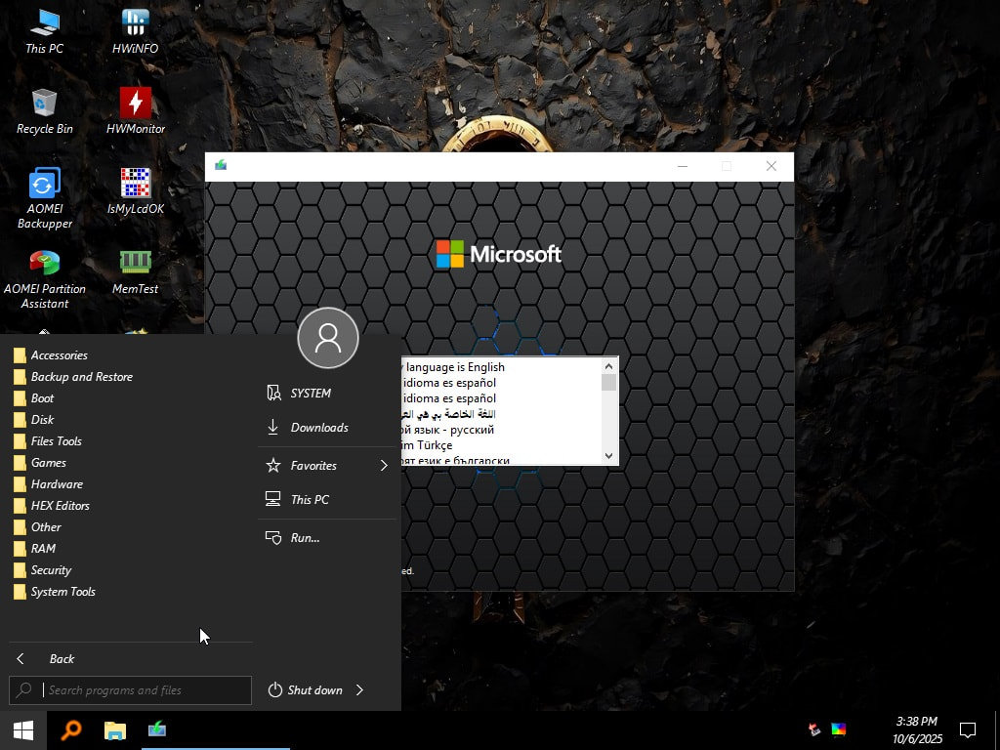Open the Action Center notification icon
This screenshot has height=750, width=1000.
(967, 729)
